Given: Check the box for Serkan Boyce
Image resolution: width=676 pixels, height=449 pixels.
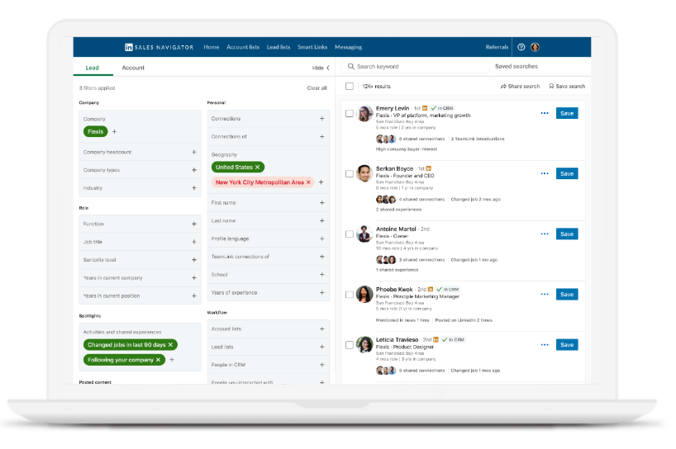Looking at the screenshot, I should [350, 174].
